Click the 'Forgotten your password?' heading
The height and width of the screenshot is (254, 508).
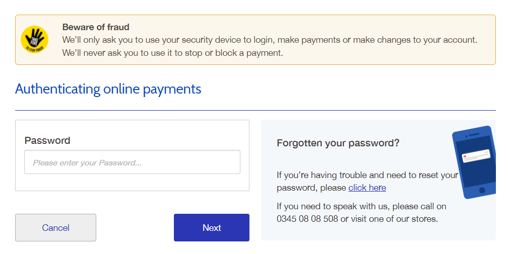[x=338, y=143]
